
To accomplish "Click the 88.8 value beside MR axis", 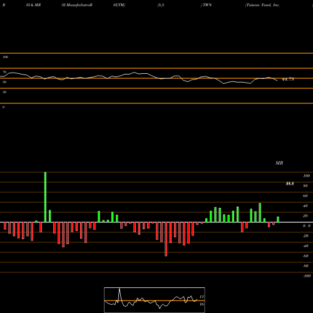I will 290,184.
